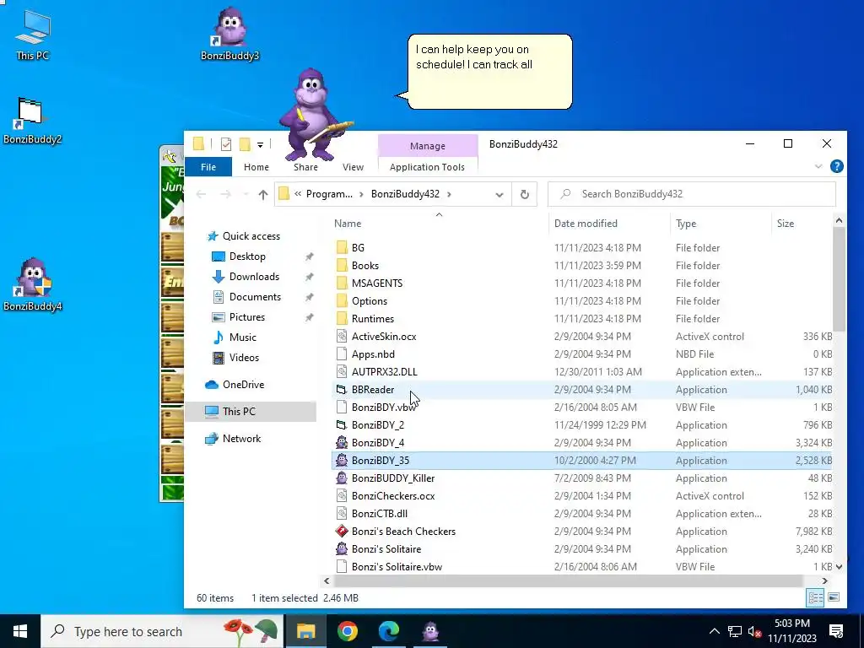Open Music in navigation pane
This screenshot has height=648, width=864.
pos(242,337)
